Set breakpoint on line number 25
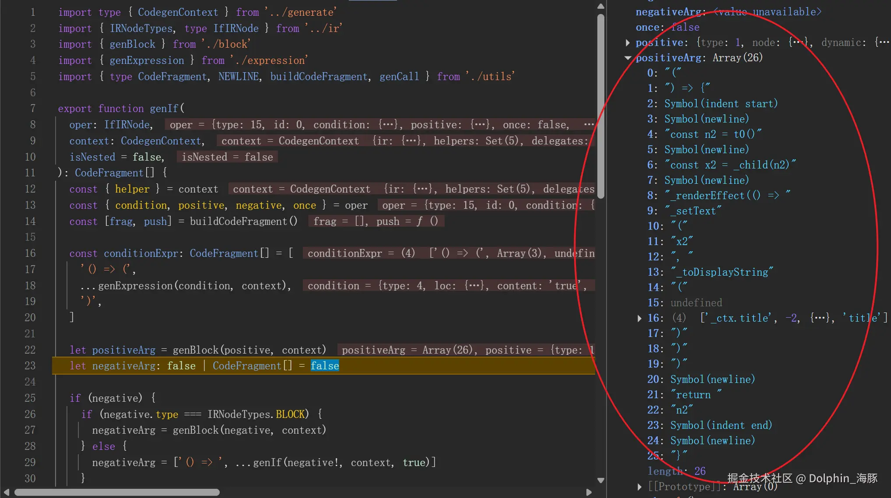The width and height of the screenshot is (891, 498). point(30,398)
